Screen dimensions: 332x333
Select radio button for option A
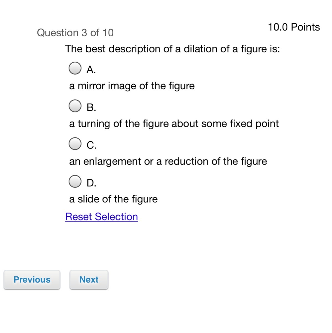tap(75, 68)
